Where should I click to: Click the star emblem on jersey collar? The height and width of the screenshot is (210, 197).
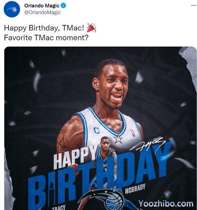tap(118, 139)
